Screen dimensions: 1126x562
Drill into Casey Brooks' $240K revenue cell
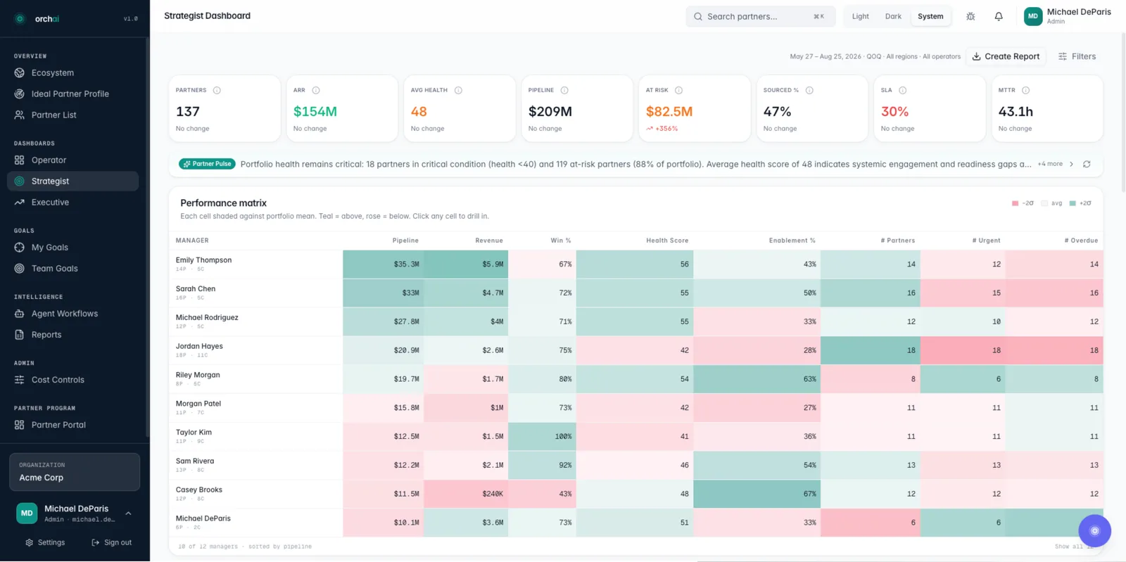tap(466, 494)
